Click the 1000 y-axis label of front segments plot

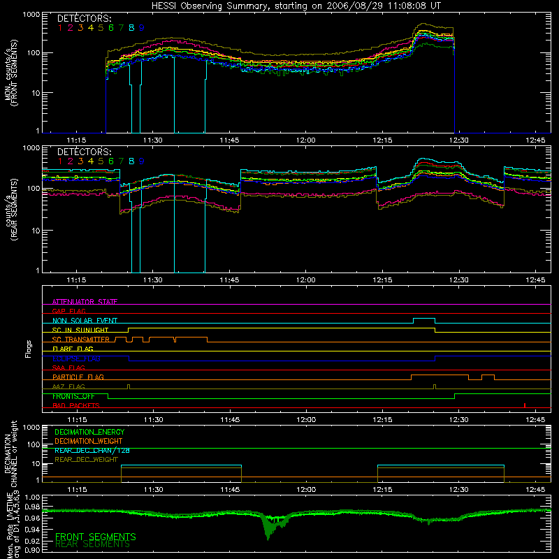(x=31, y=15)
